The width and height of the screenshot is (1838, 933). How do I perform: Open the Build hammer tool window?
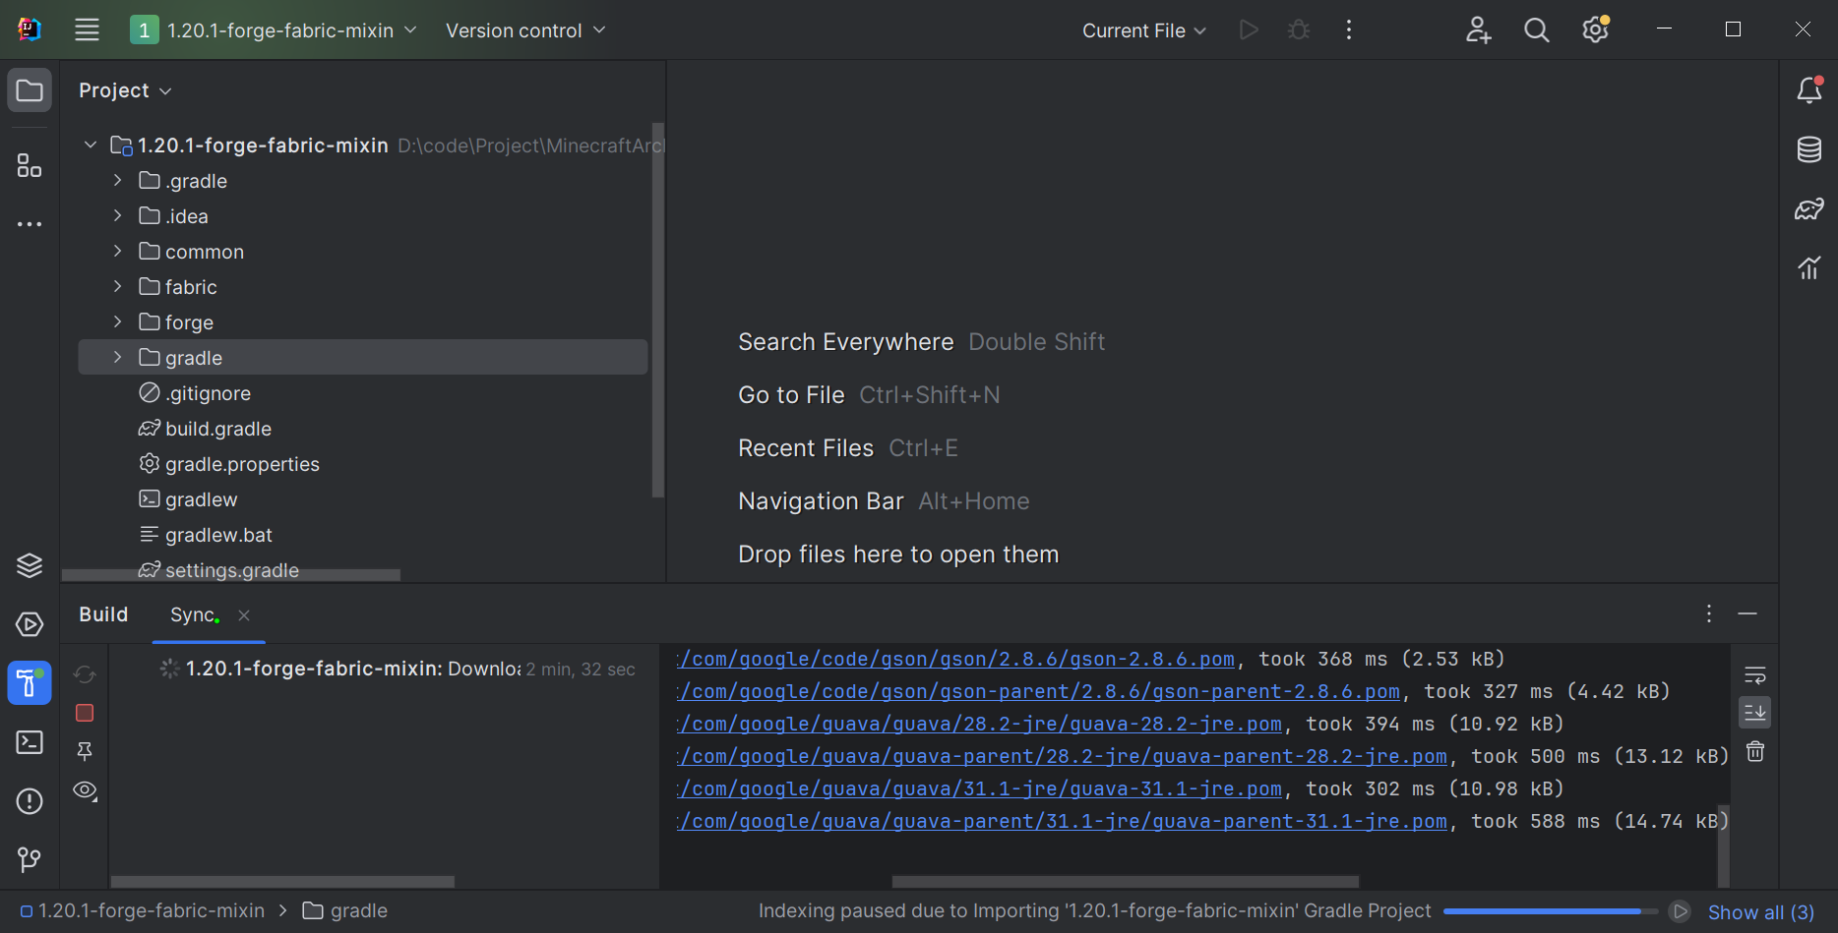pyautogui.click(x=30, y=683)
